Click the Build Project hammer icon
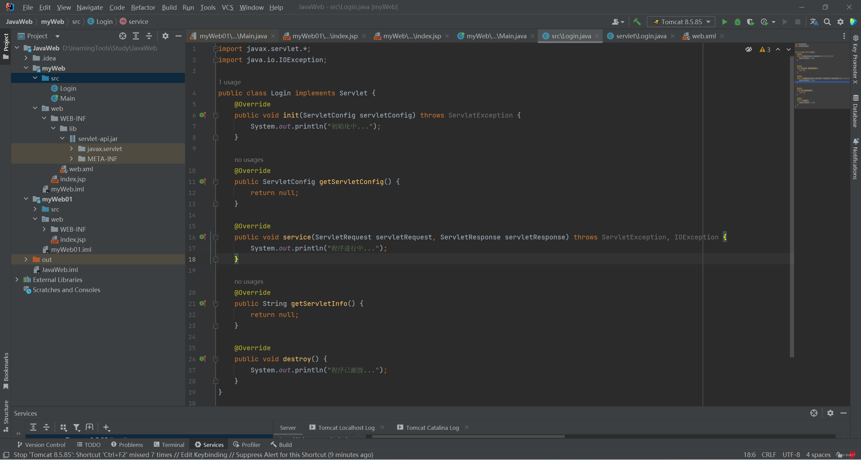 637,22
